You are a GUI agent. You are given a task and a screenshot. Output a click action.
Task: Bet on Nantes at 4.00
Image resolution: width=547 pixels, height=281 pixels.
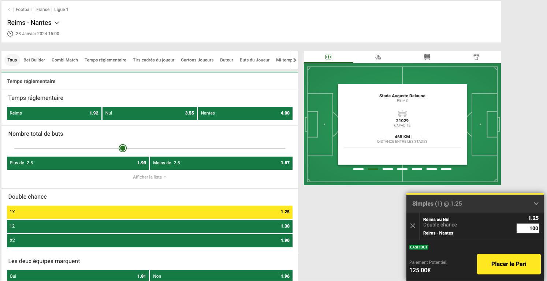coord(245,113)
